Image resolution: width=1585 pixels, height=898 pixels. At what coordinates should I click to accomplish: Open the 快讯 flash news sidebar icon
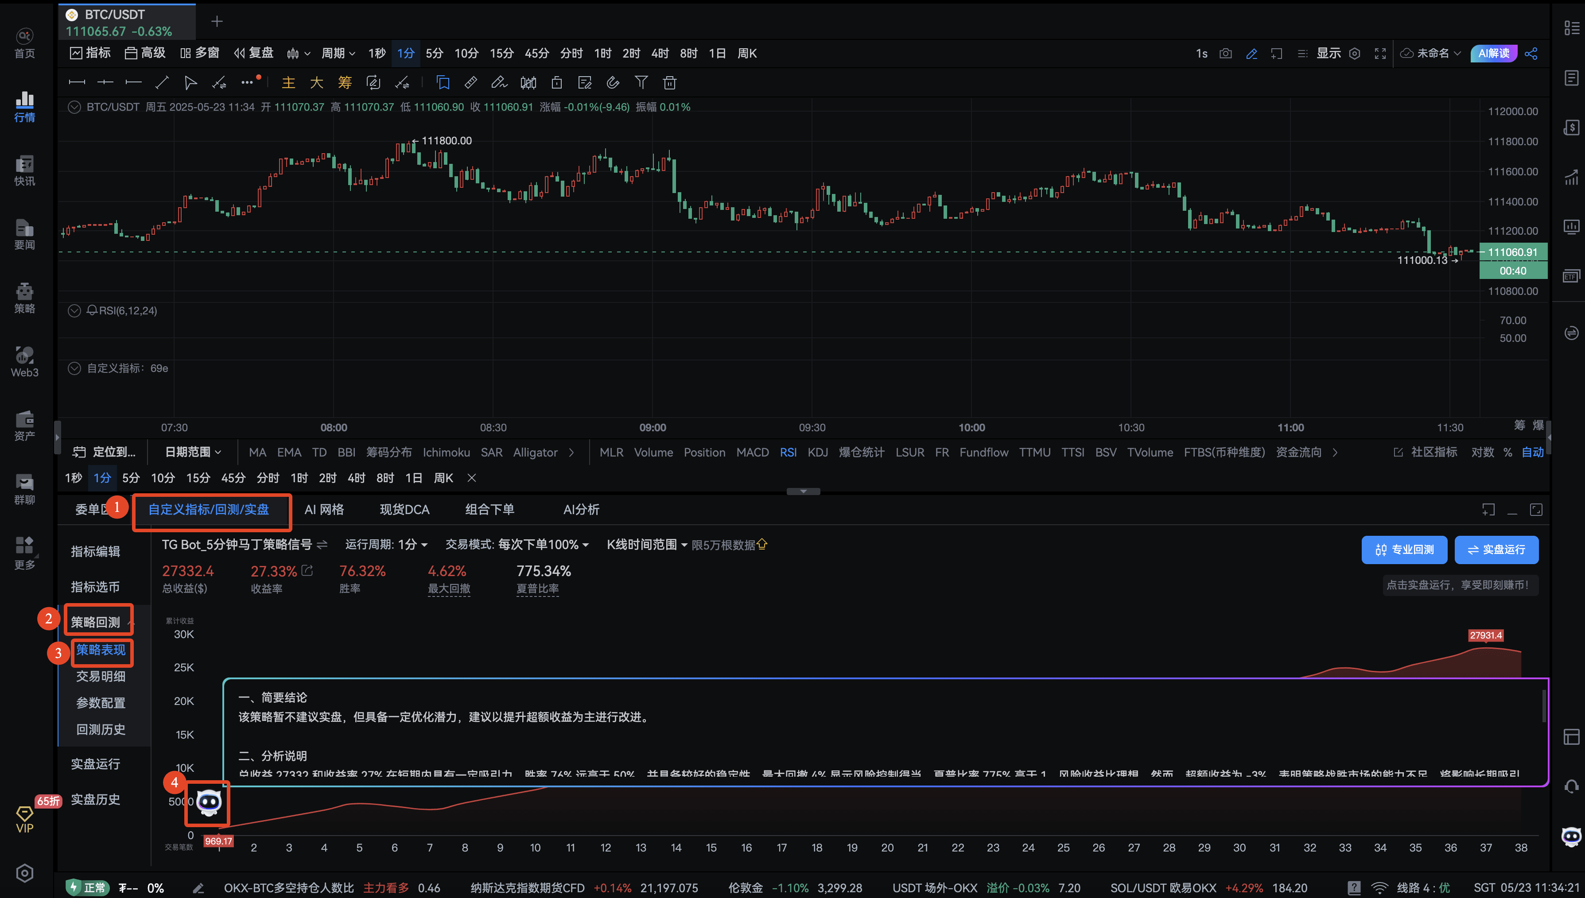coord(25,171)
